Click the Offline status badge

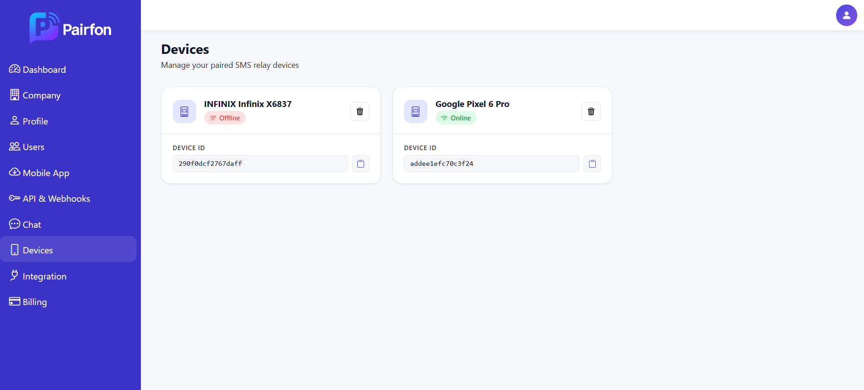[x=225, y=118]
